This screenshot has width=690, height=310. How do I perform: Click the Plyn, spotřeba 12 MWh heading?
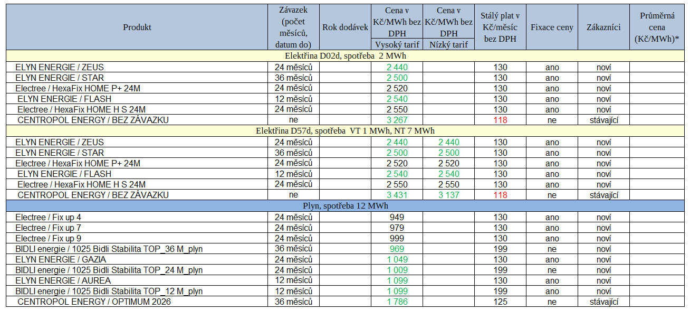tap(345, 205)
